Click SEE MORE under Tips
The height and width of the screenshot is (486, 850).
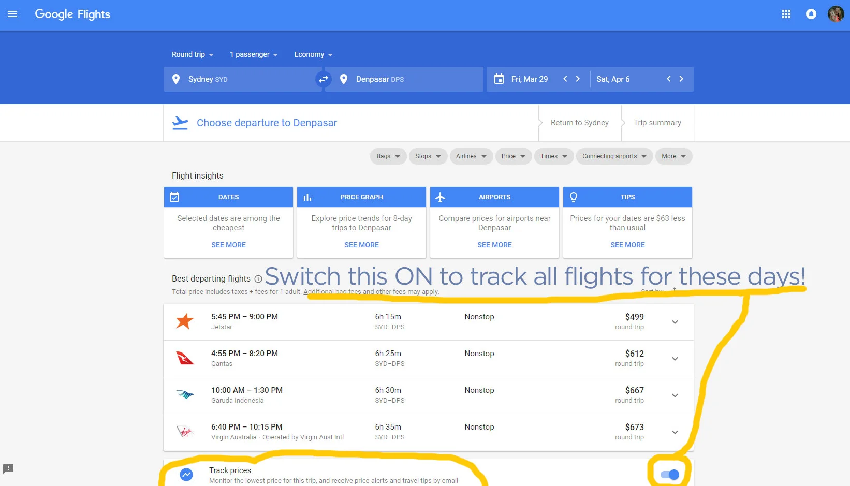tap(627, 245)
